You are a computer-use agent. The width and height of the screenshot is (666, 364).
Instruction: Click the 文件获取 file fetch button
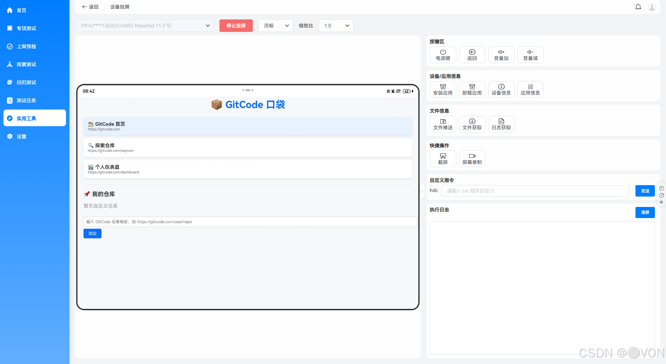[472, 124]
